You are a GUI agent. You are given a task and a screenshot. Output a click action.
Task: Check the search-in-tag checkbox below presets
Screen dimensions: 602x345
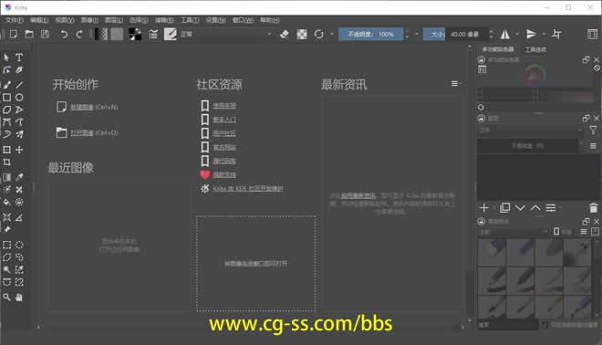545,325
